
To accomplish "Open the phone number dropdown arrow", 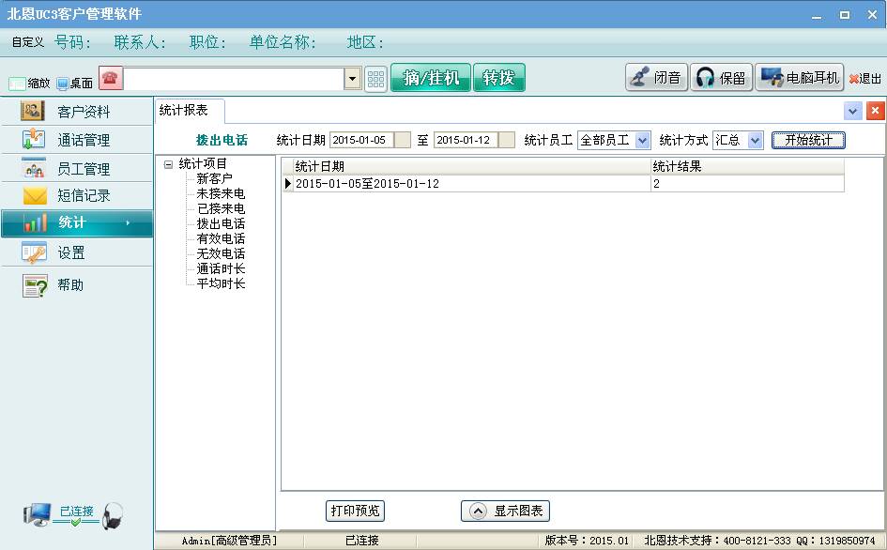I will pos(352,79).
